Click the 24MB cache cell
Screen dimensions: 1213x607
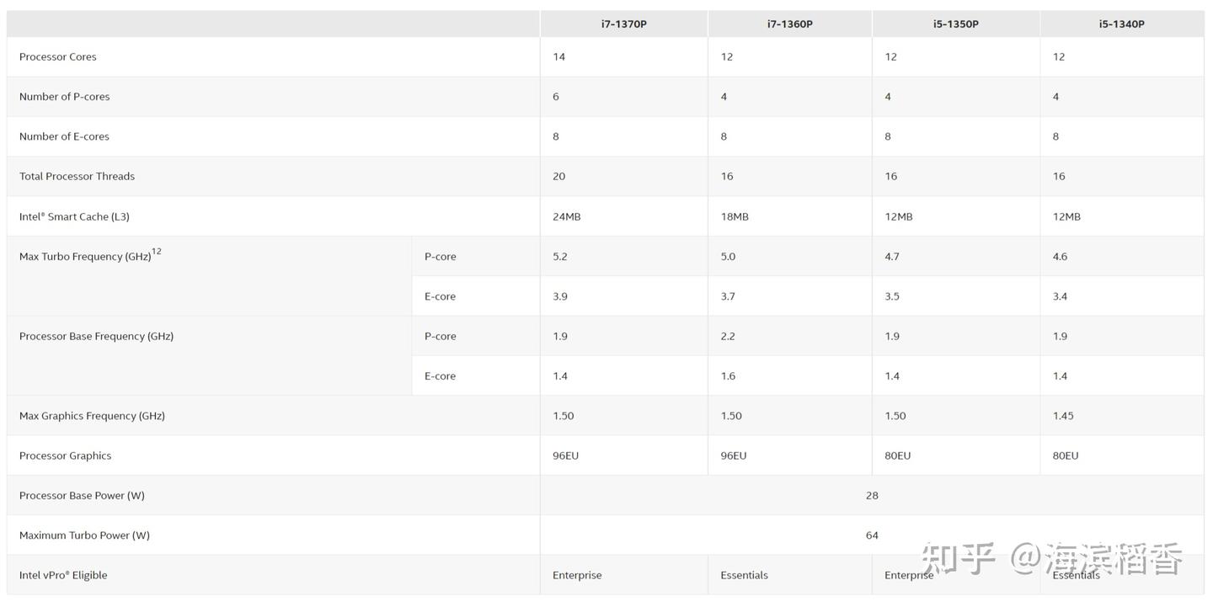[566, 217]
